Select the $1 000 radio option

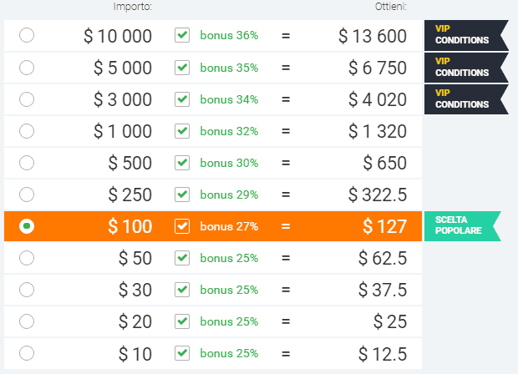click(27, 131)
